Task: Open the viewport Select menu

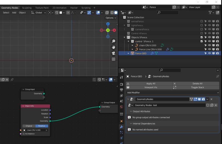Action: 6,13
